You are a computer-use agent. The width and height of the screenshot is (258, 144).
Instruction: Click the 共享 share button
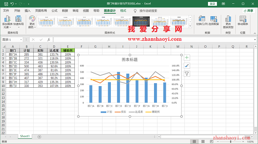click(x=249, y=11)
